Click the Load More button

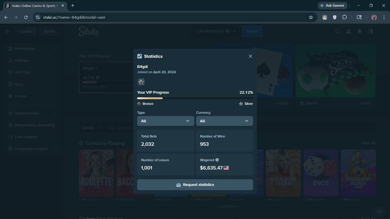point(227,206)
